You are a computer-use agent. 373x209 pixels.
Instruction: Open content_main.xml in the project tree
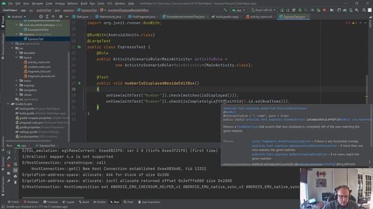pos(39,67)
